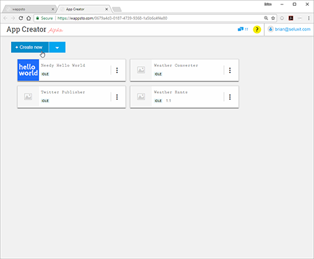Click the browser reload icon

pyautogui.click(x=21, y=18)
